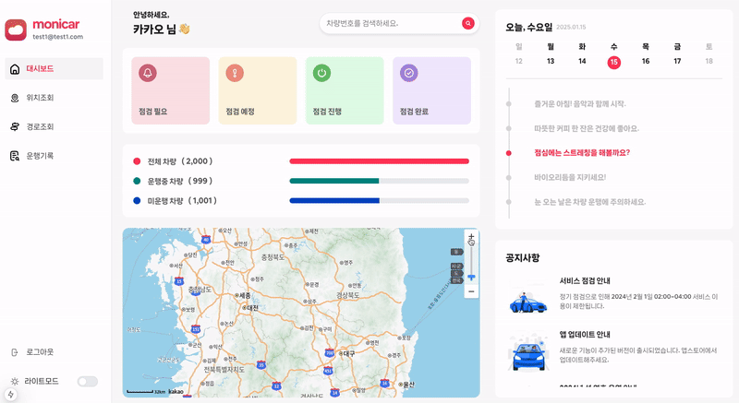This screenshot has width=739, height=403.
Task: Select Tuesday 14 in the calendar
Action: [582, 61]
